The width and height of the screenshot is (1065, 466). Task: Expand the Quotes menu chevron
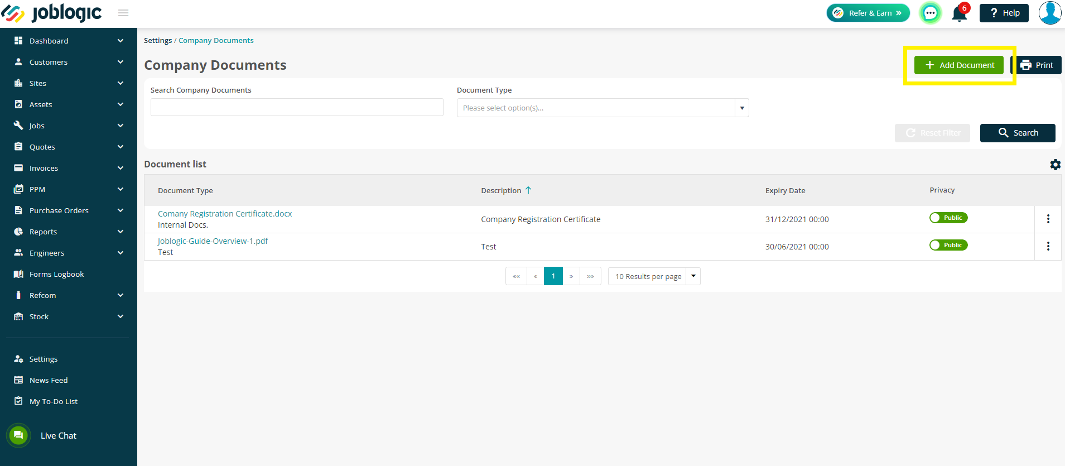coord(121,147)
